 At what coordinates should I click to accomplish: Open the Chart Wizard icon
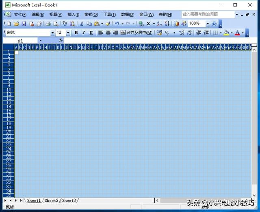point(176,24)
